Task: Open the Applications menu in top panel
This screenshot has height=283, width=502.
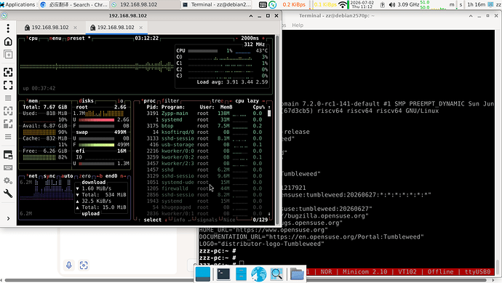Action: point(18,4)
